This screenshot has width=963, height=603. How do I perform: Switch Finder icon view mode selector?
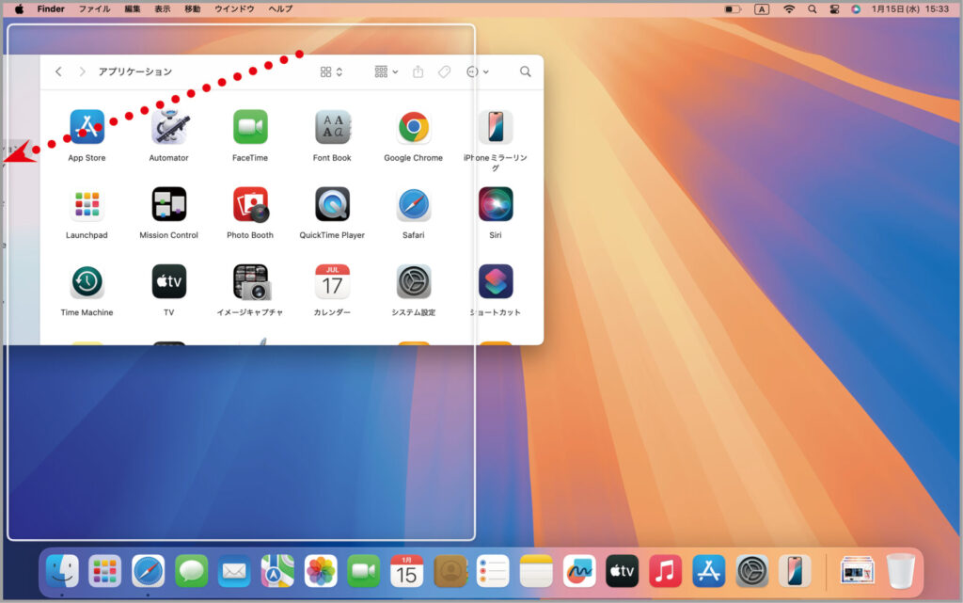(331, 71)
